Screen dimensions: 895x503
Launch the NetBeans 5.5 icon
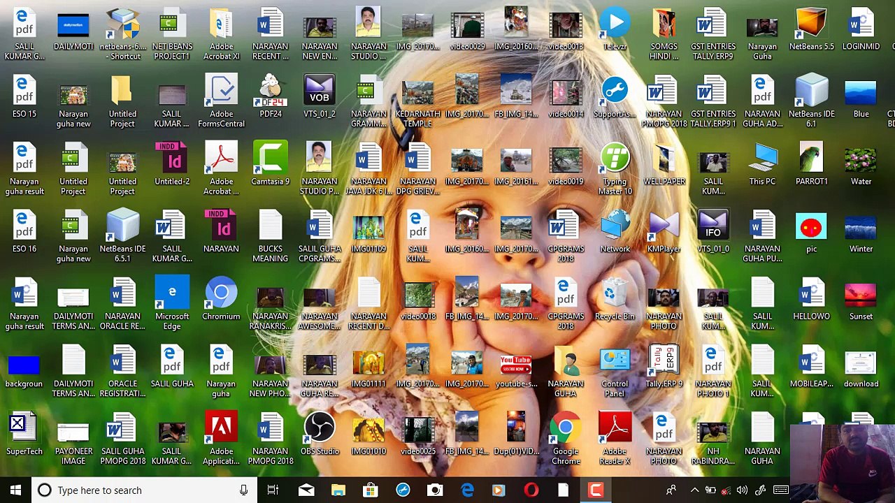pyautogui.click(x=811, y=29)
